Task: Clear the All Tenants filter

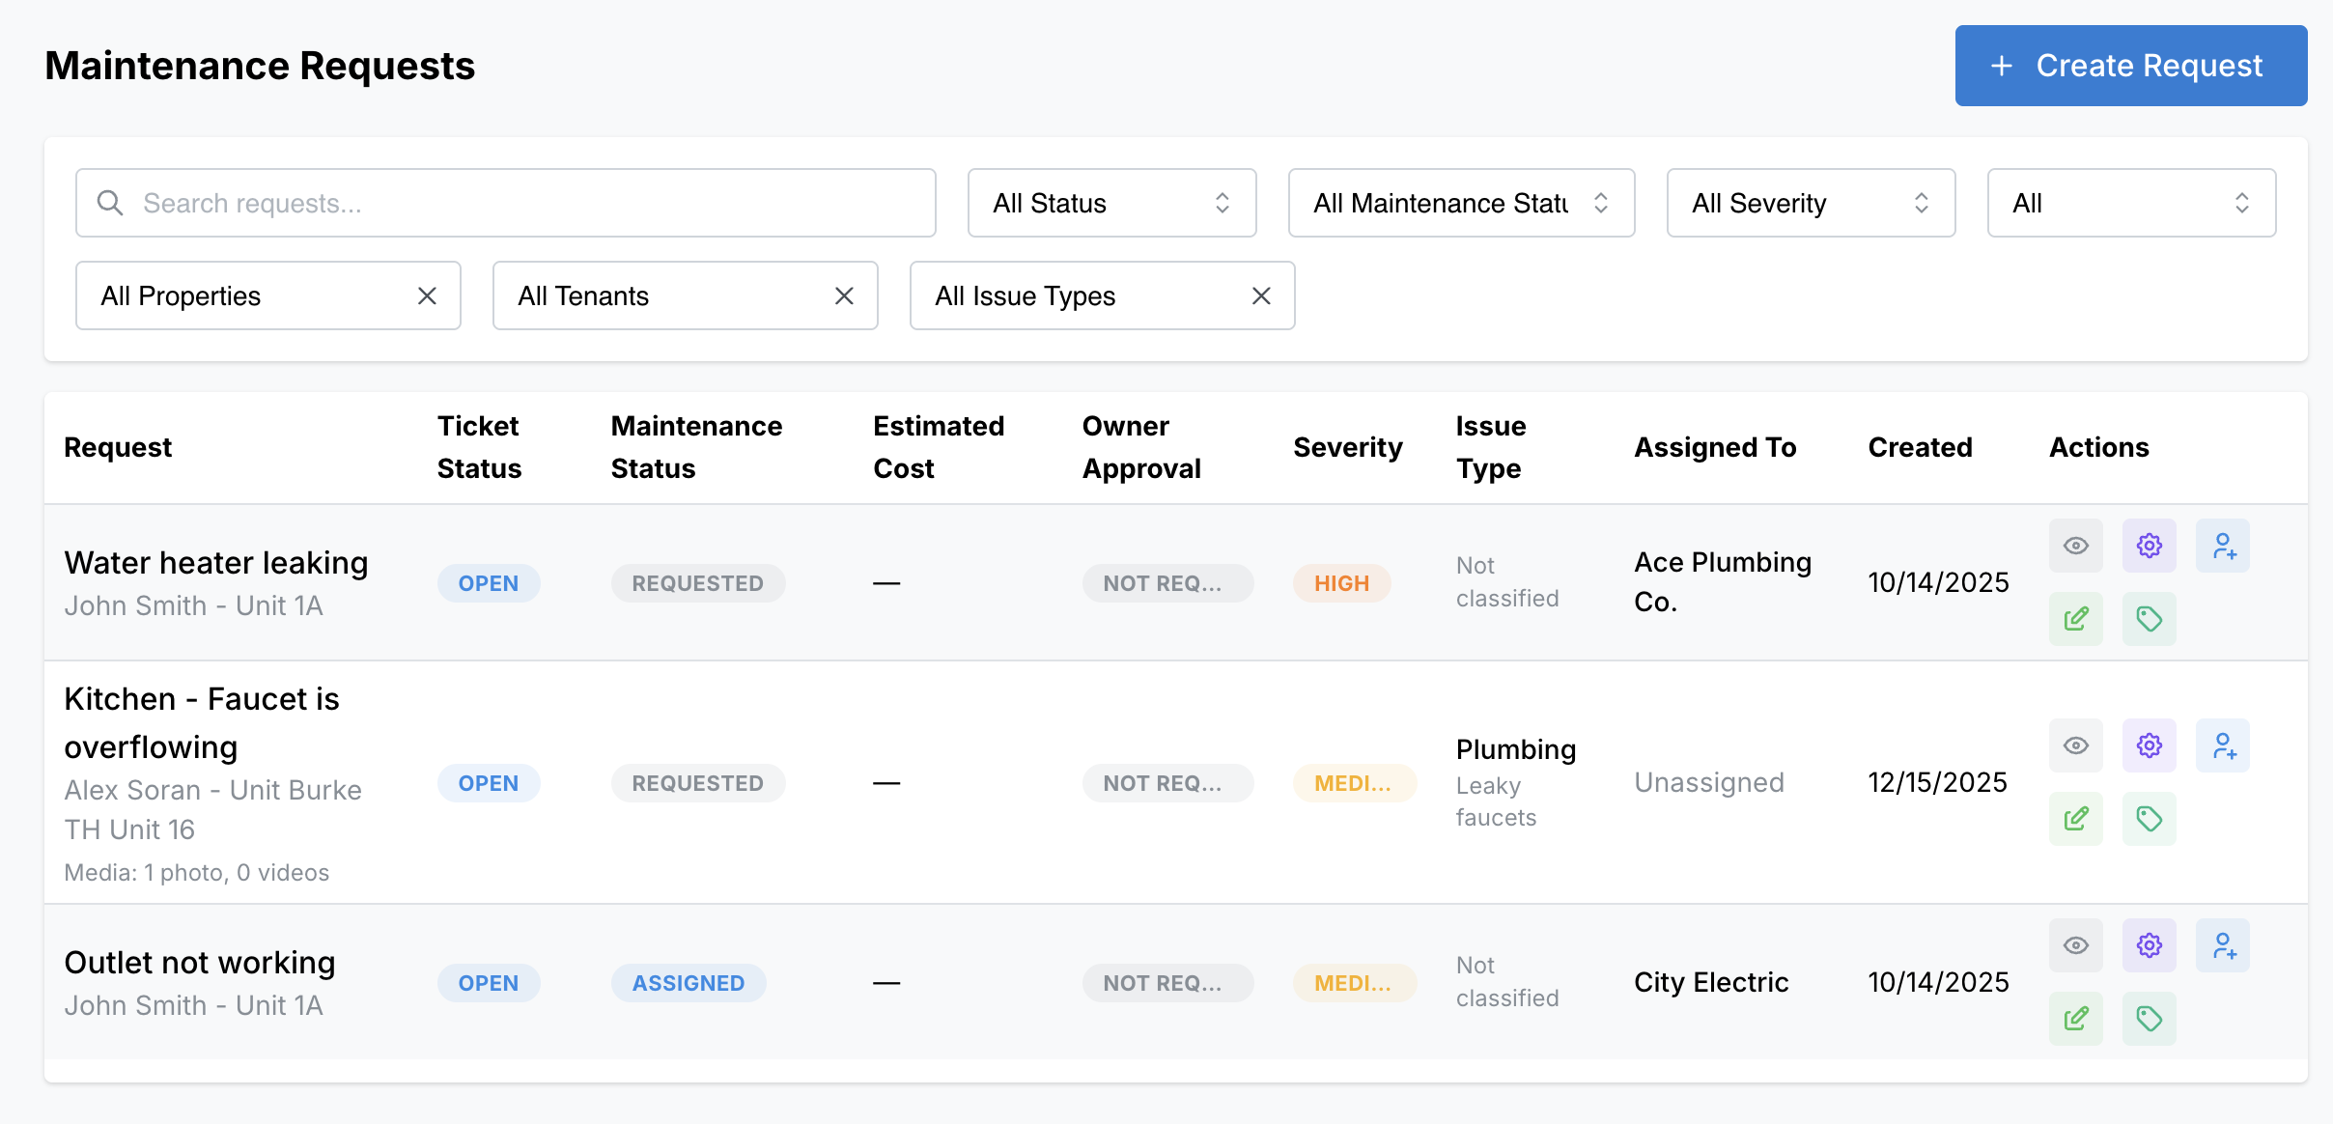Action: tap(844, 295)
